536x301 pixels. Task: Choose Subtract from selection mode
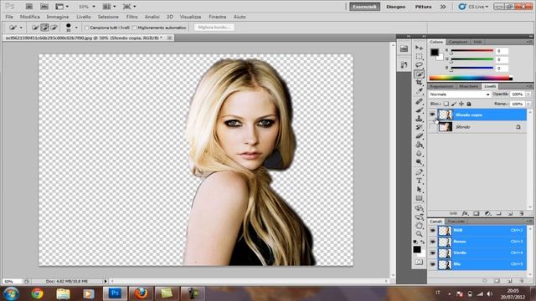pos(54,28)
